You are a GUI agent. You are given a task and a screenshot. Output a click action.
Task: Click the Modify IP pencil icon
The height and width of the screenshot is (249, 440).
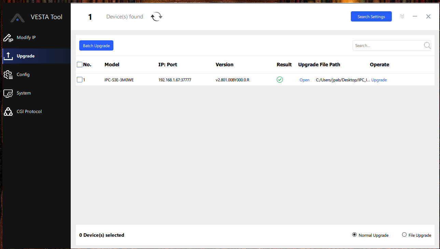click(8, 38)
